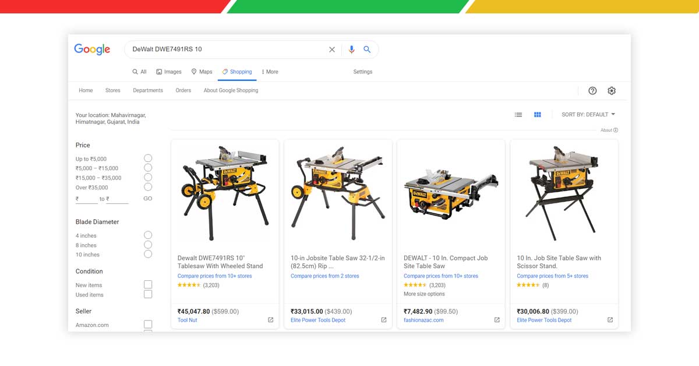Switch to list view layout icon
This screenshot has height=366, width=699.
pos(518,115)
